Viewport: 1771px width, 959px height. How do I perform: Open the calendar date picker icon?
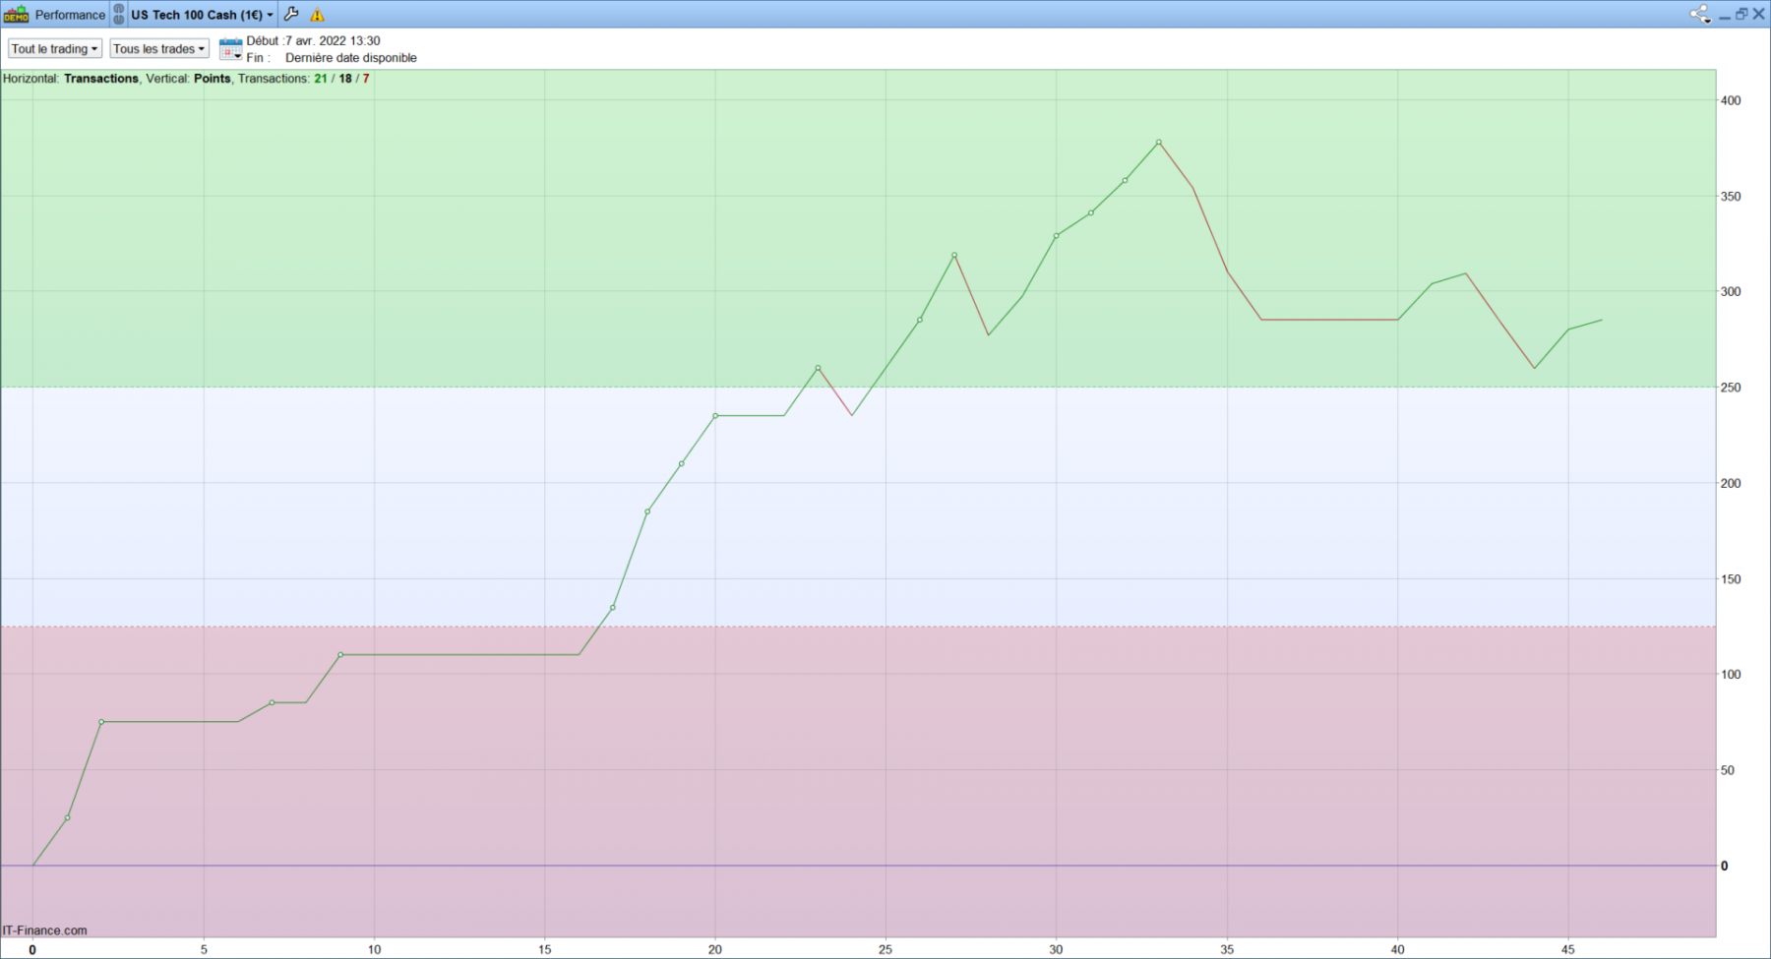(230, 49)
